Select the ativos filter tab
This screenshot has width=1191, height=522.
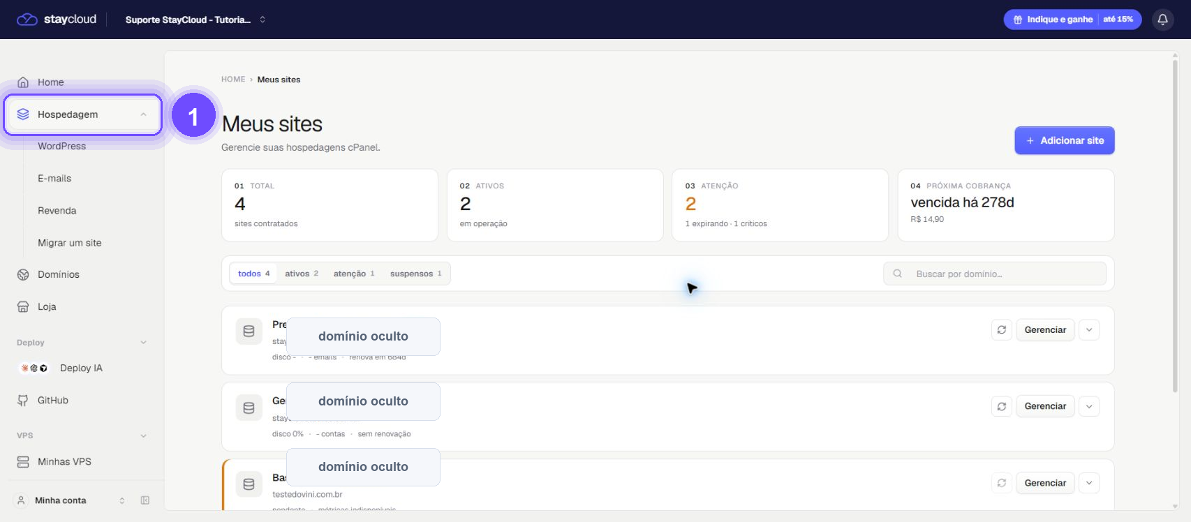click(302, 274)
